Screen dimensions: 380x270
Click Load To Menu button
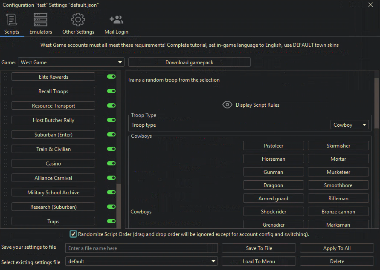(x=259, y=261)
